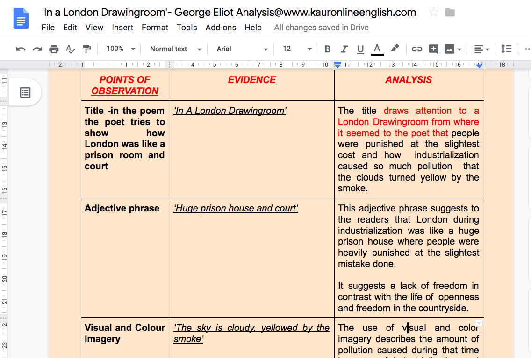This screenshot has width=531, height=358.
Task: Click the Google Docs home icon
Action: click(21, 19)
